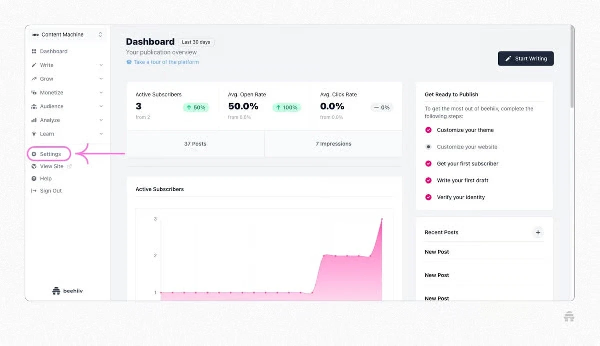This screenshot has height=346, width=600.
Task: Click the second New Post entry
Action: (437, 275)
